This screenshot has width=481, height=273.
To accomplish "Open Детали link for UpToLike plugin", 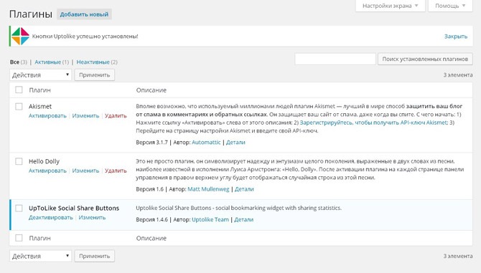I will [244, 219].
